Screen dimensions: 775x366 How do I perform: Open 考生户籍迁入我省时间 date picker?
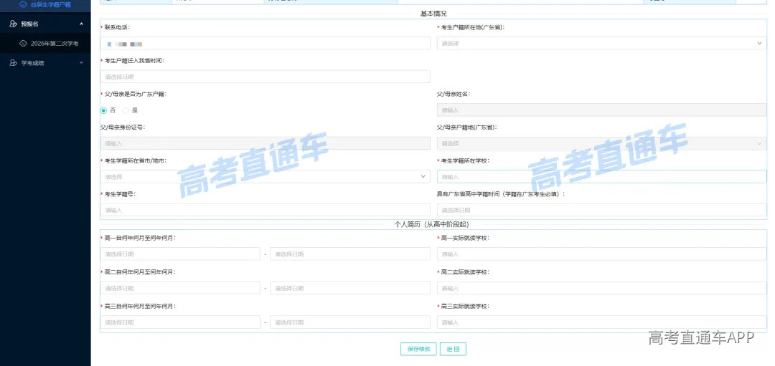click(x=265, y=77)
